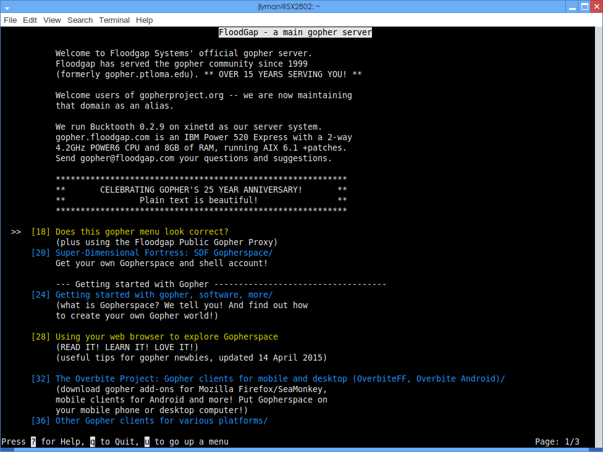
Task: Click the highlighted ? Help key
Action: coord(33,442)
